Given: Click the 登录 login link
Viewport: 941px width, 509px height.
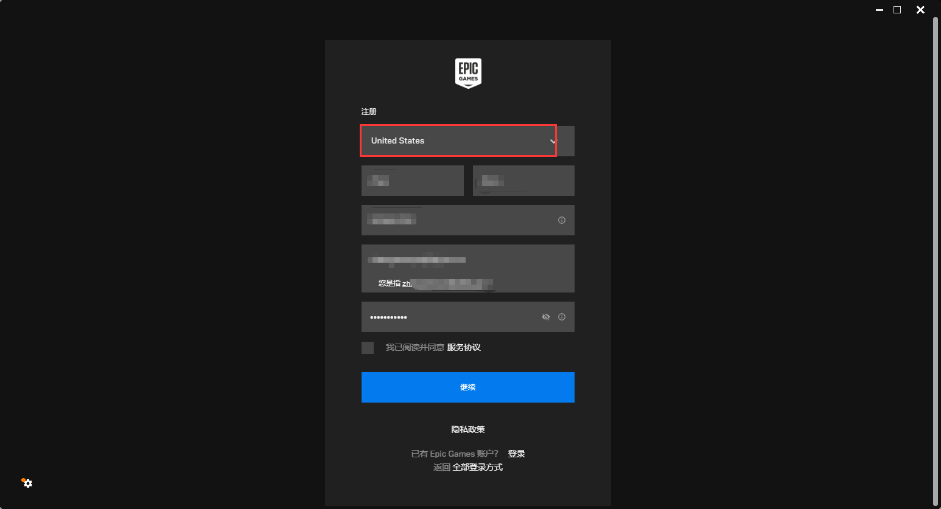Looking at the screenshot, I should (516, 454).
